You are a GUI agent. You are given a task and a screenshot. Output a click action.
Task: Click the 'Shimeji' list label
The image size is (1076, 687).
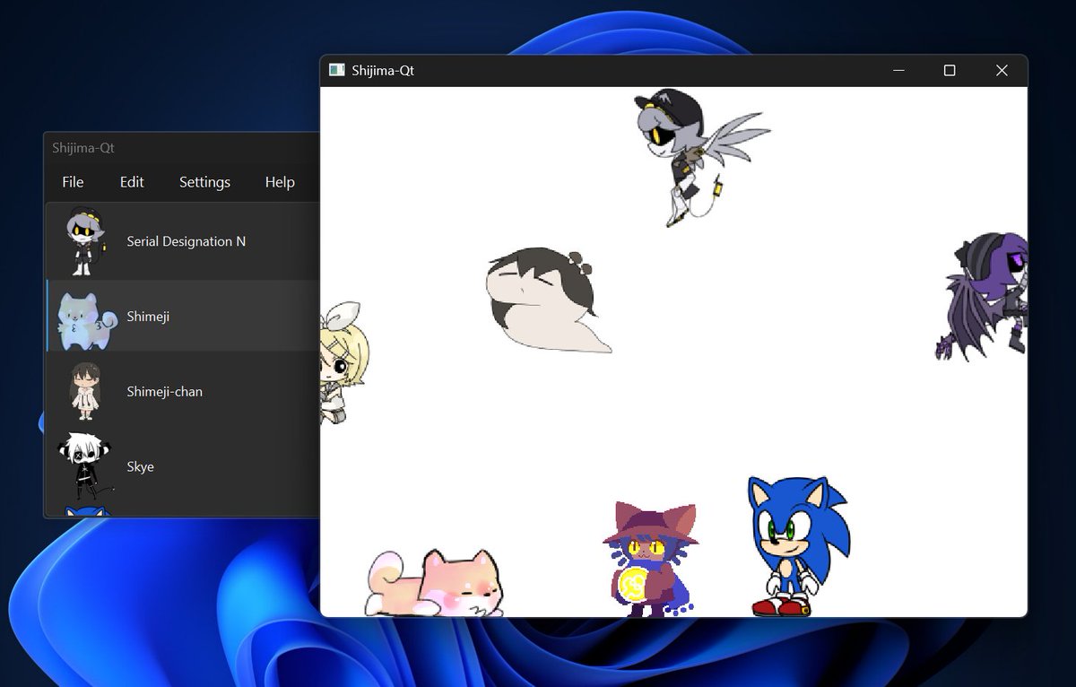pos(148,317)
